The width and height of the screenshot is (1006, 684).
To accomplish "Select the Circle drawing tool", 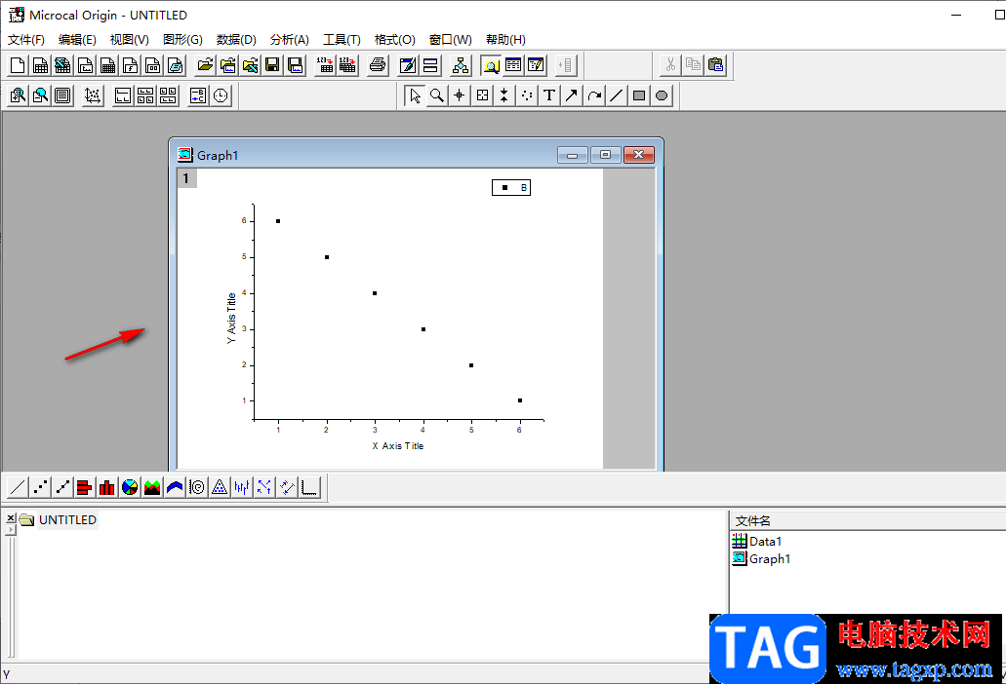I will click(x=662, y=96).
